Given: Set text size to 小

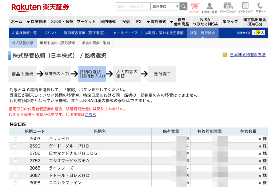Looking at the screenshot, I should point(254,33).
